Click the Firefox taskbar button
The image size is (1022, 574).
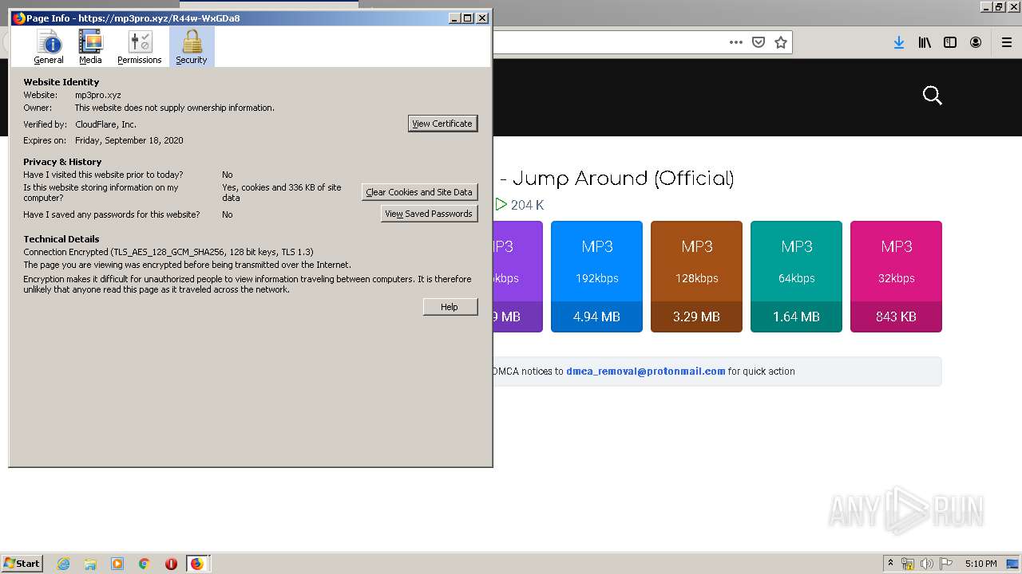pyautogui.click(x=197, y=564)
